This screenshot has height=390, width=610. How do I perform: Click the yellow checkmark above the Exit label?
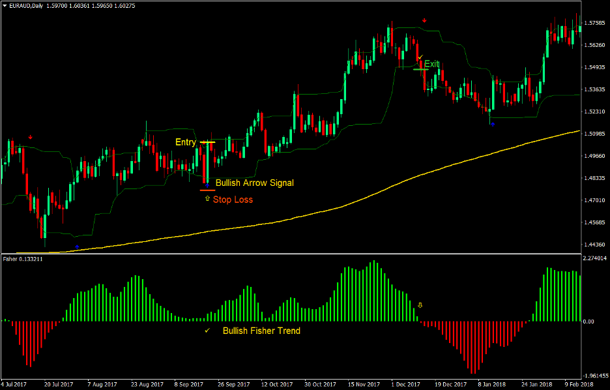pos(420,57)
